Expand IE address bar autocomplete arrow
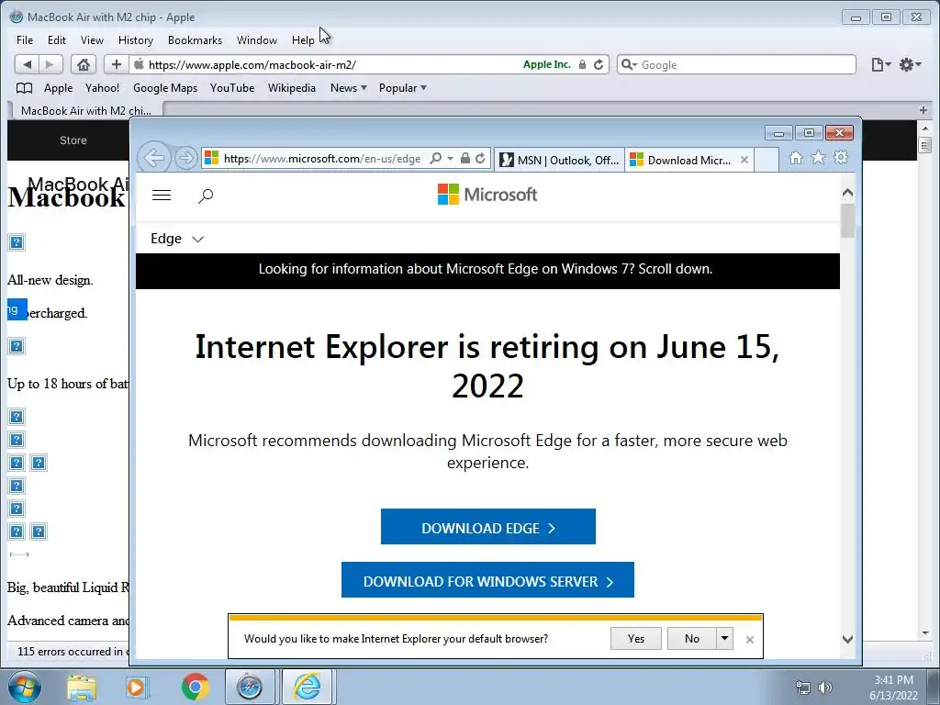Image resolution: width=940 pixels, height=705 pixels. pyautogui.click(x=450, y=159)
